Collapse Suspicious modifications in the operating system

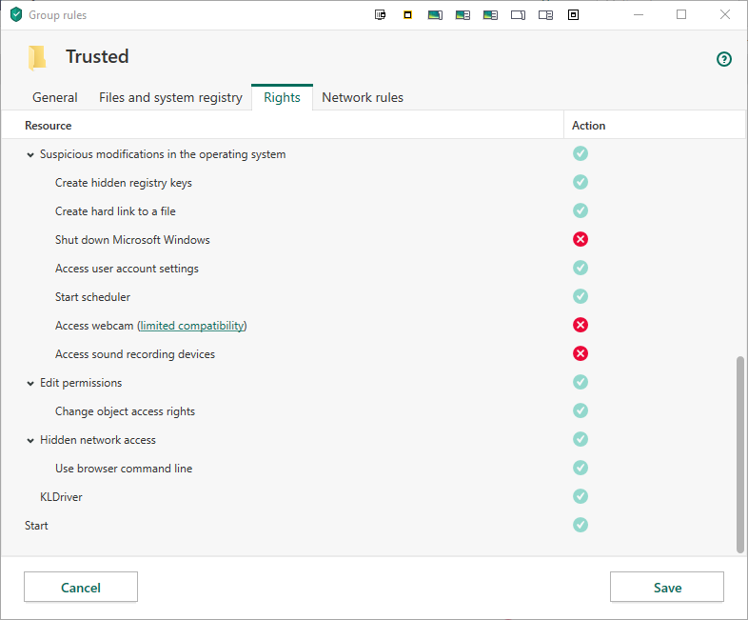point(30,154)
